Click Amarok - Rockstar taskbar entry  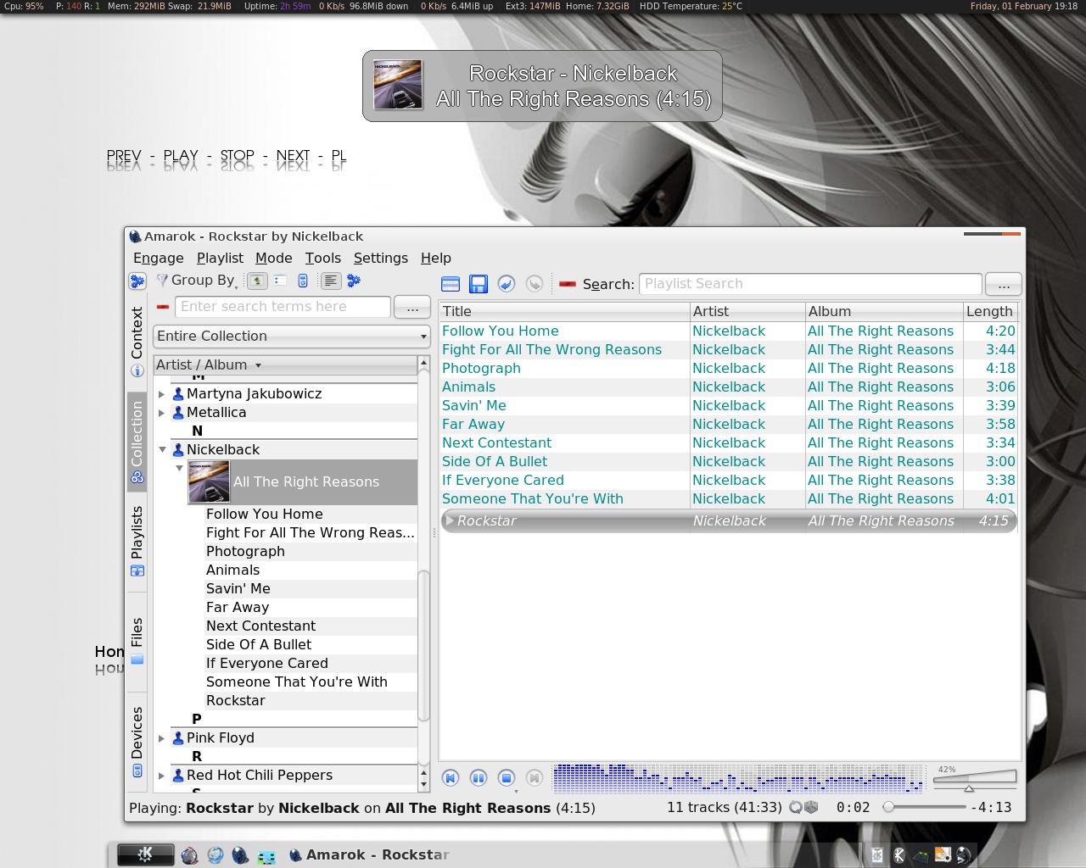pos(369,855)
